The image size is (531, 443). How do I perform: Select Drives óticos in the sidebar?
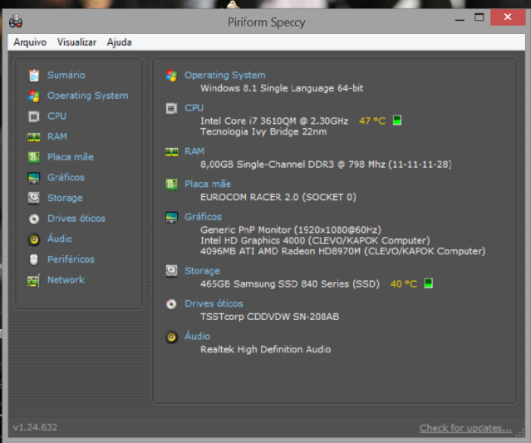click(76, 218)
